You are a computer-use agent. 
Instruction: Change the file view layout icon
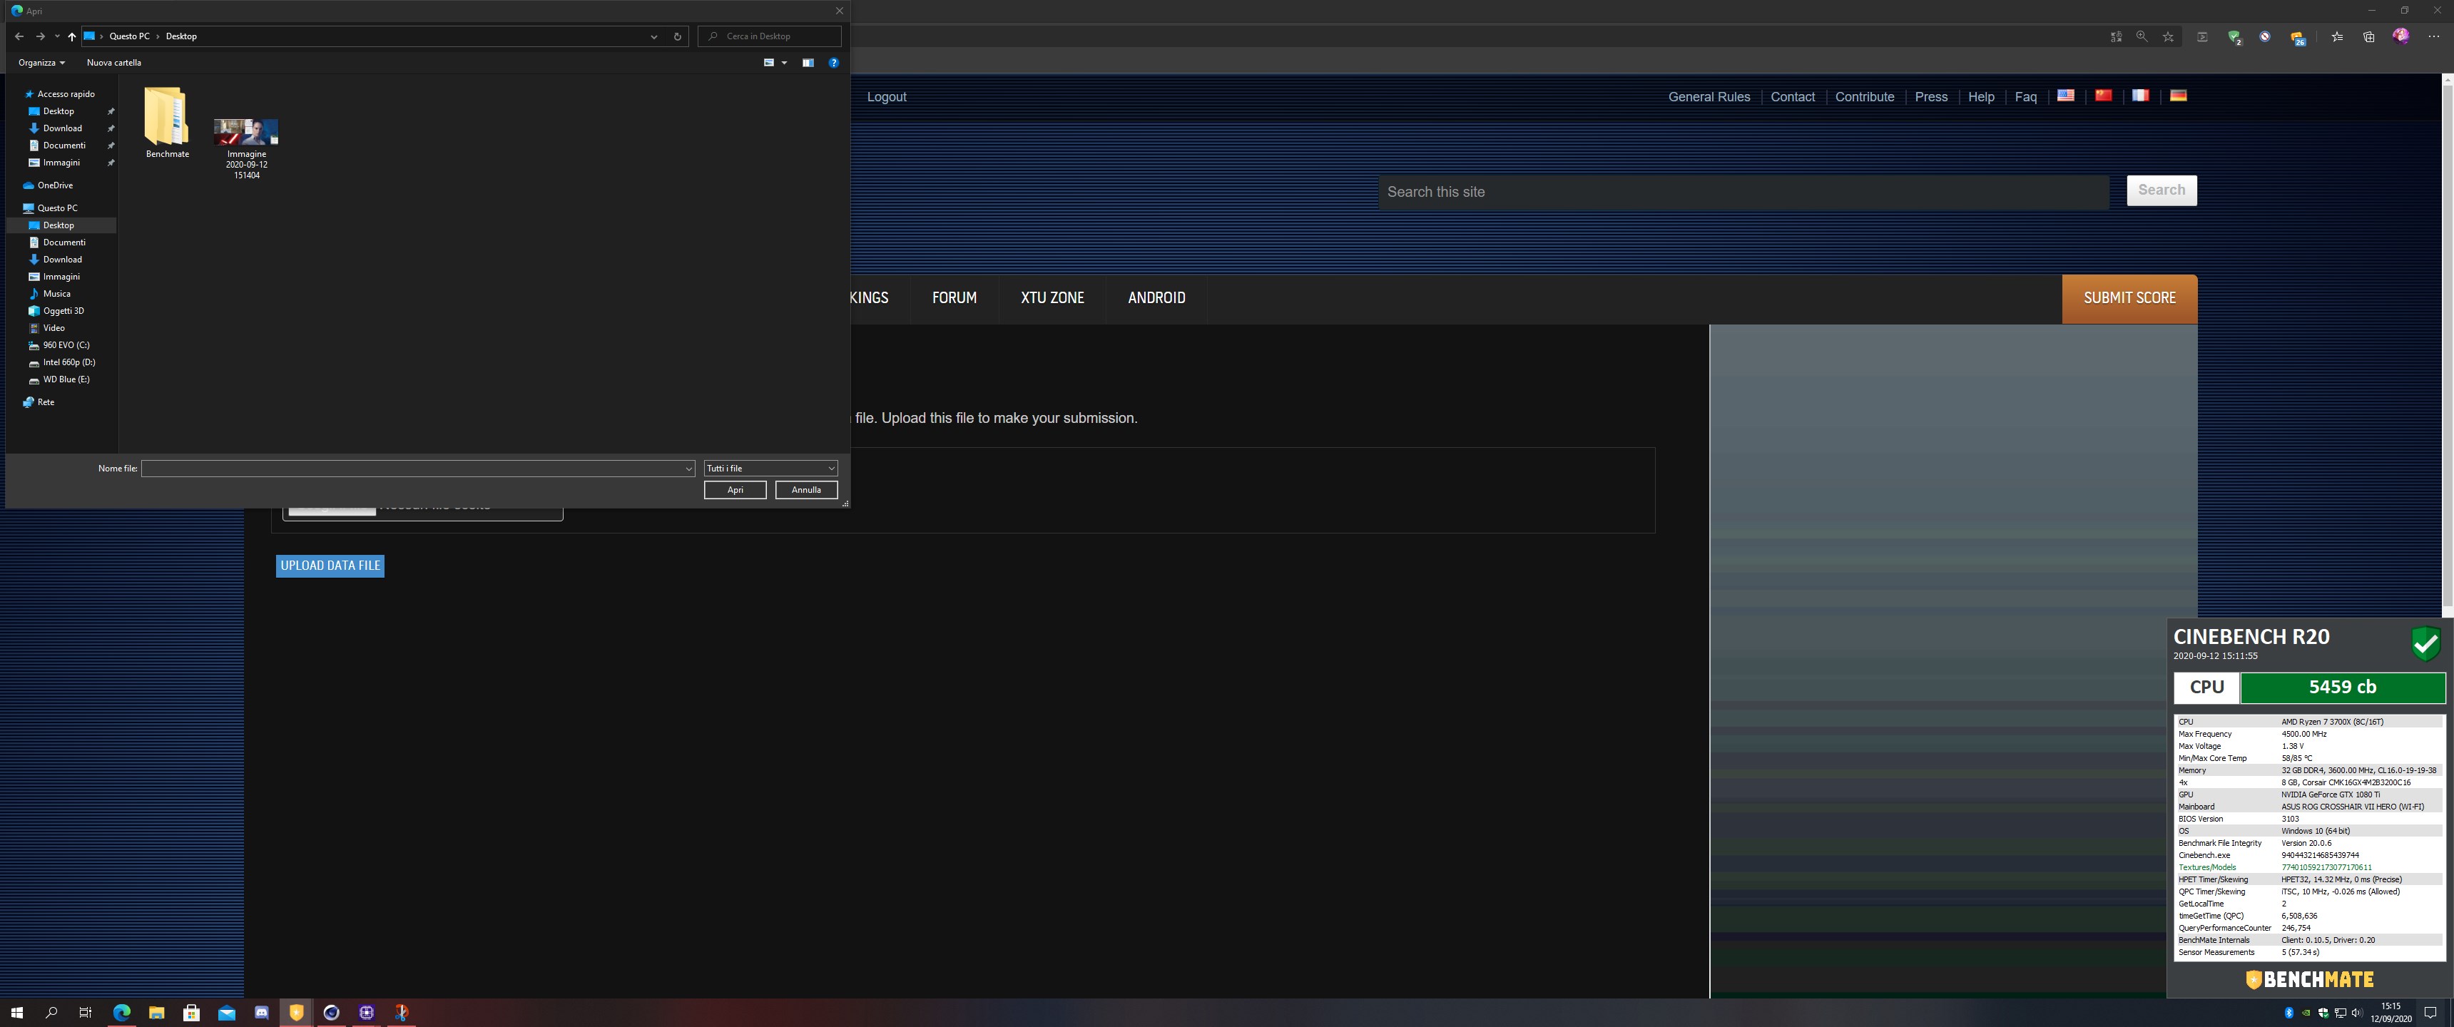coord(769,63)
